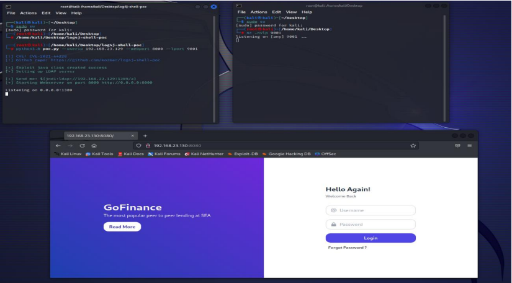The image size is (512, 283).
Task: Click right terminal's title bar terminal icon
Action: (x=239, y=6)
